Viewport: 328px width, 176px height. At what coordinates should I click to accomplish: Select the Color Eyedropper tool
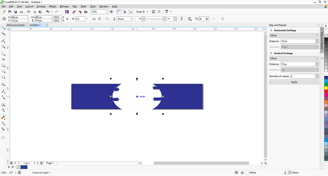pyautogui.click(x=3, y=117)
